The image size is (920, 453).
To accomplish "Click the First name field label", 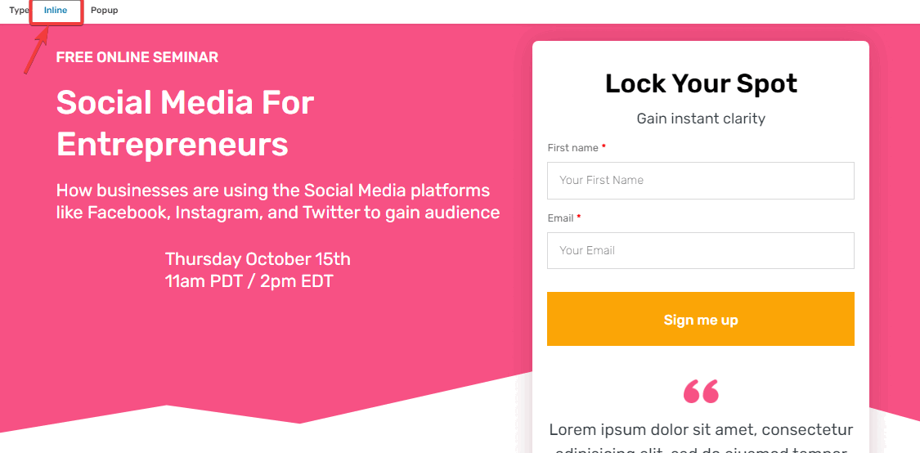I will coord(572,148).
